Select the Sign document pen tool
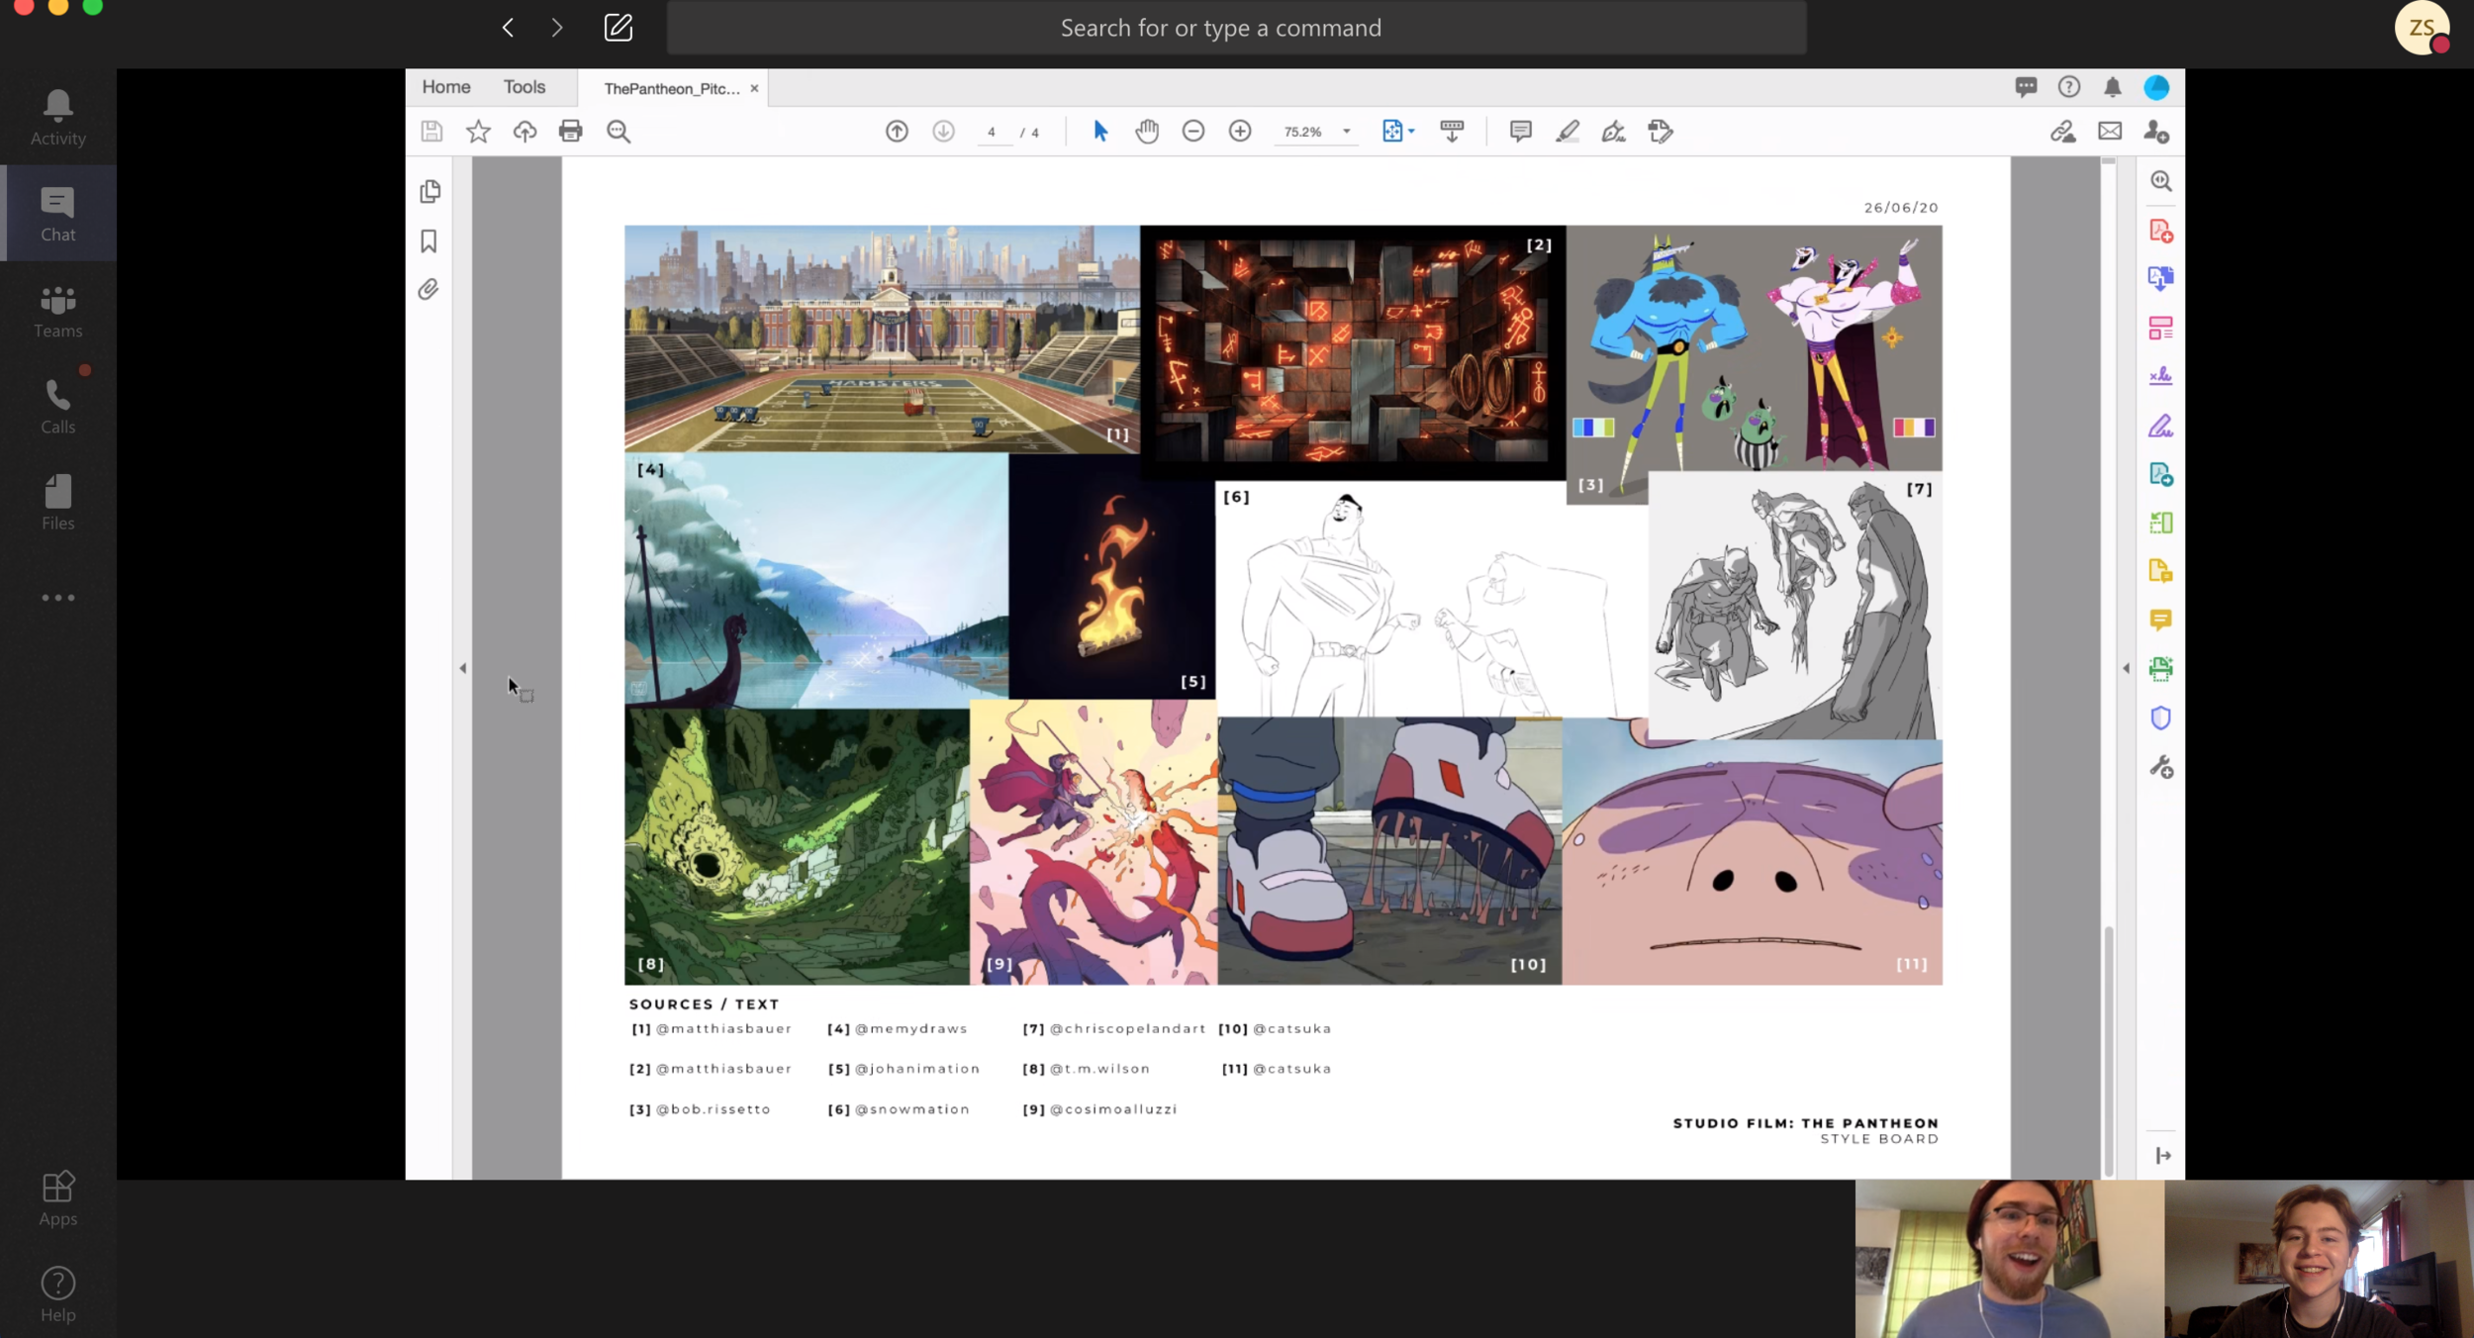 1614,131
